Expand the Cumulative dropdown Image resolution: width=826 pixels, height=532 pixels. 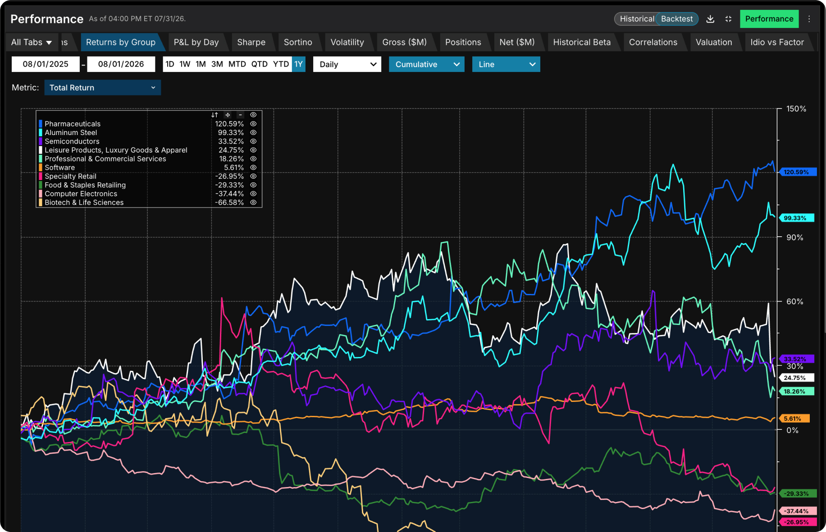(426, 64)
